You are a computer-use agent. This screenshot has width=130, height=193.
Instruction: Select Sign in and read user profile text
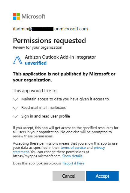pyautogui.click(x=46, y=116)
